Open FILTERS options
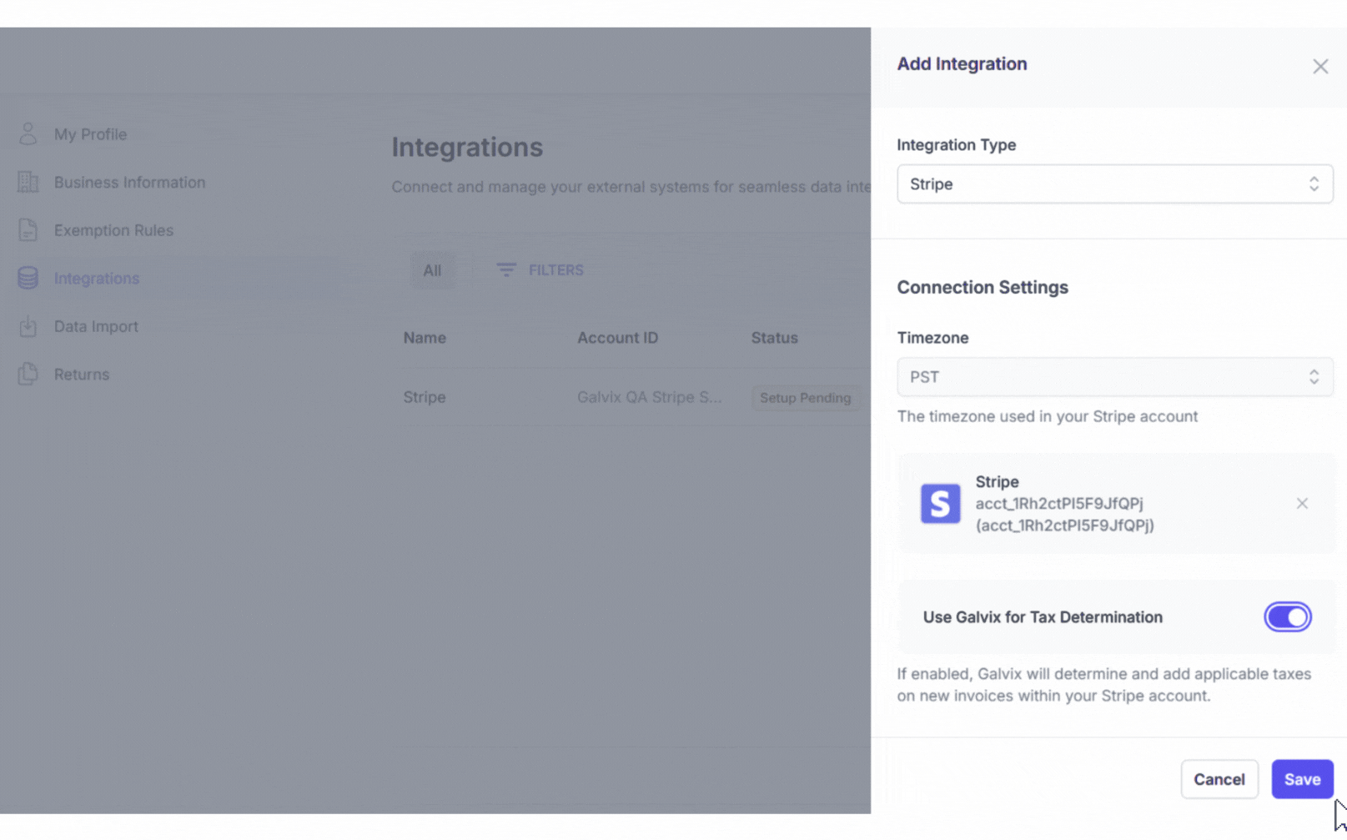This screenshot has height=840, width=1347. (555, 270)
